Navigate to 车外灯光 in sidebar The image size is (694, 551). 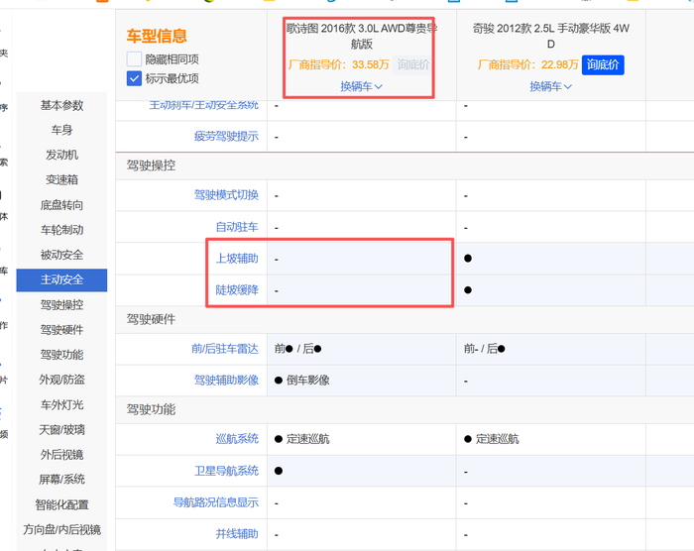61,404
